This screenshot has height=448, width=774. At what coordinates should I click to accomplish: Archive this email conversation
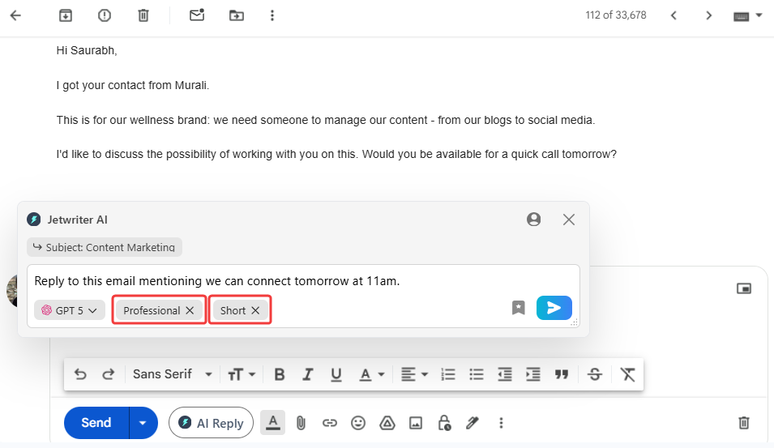tap(66, 15)
